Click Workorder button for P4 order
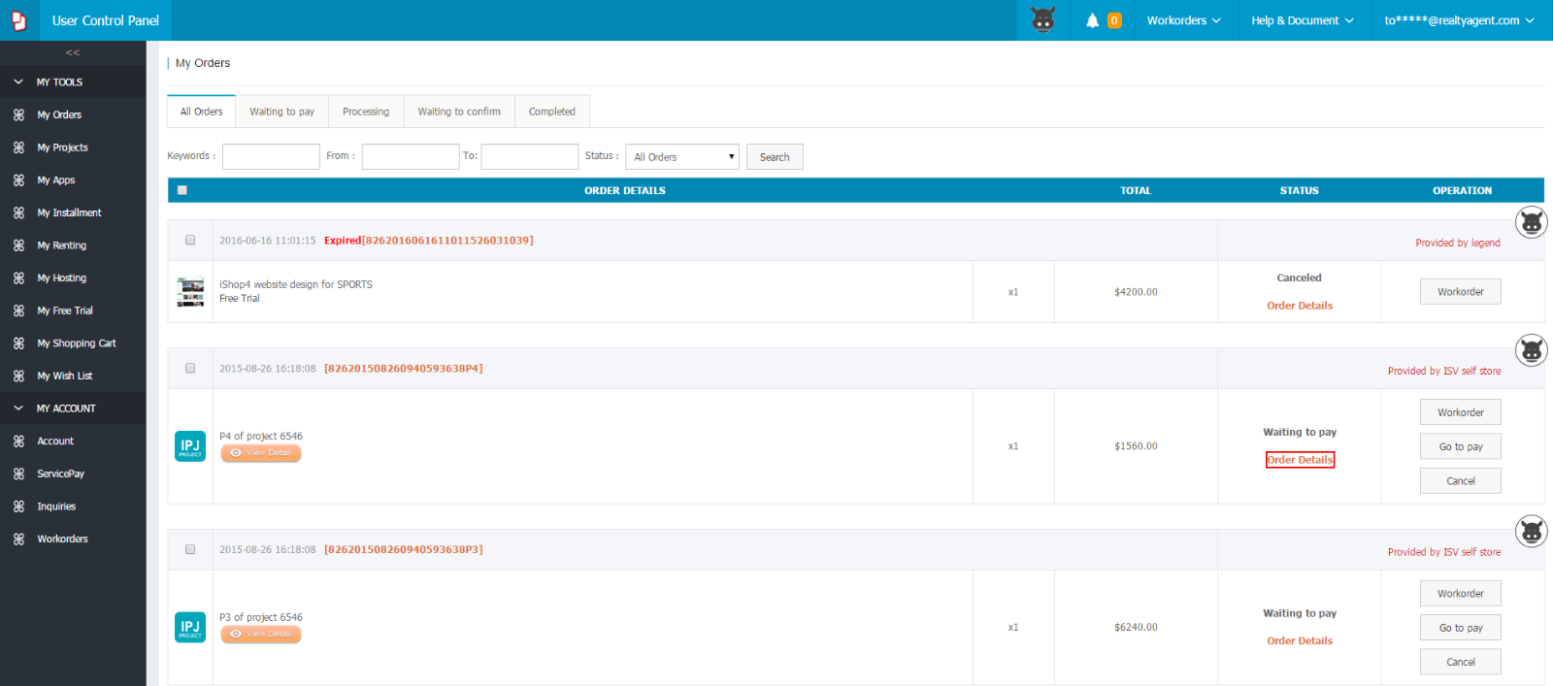This screenshot has width=1553, height=686. click(x=1461, y=412)
